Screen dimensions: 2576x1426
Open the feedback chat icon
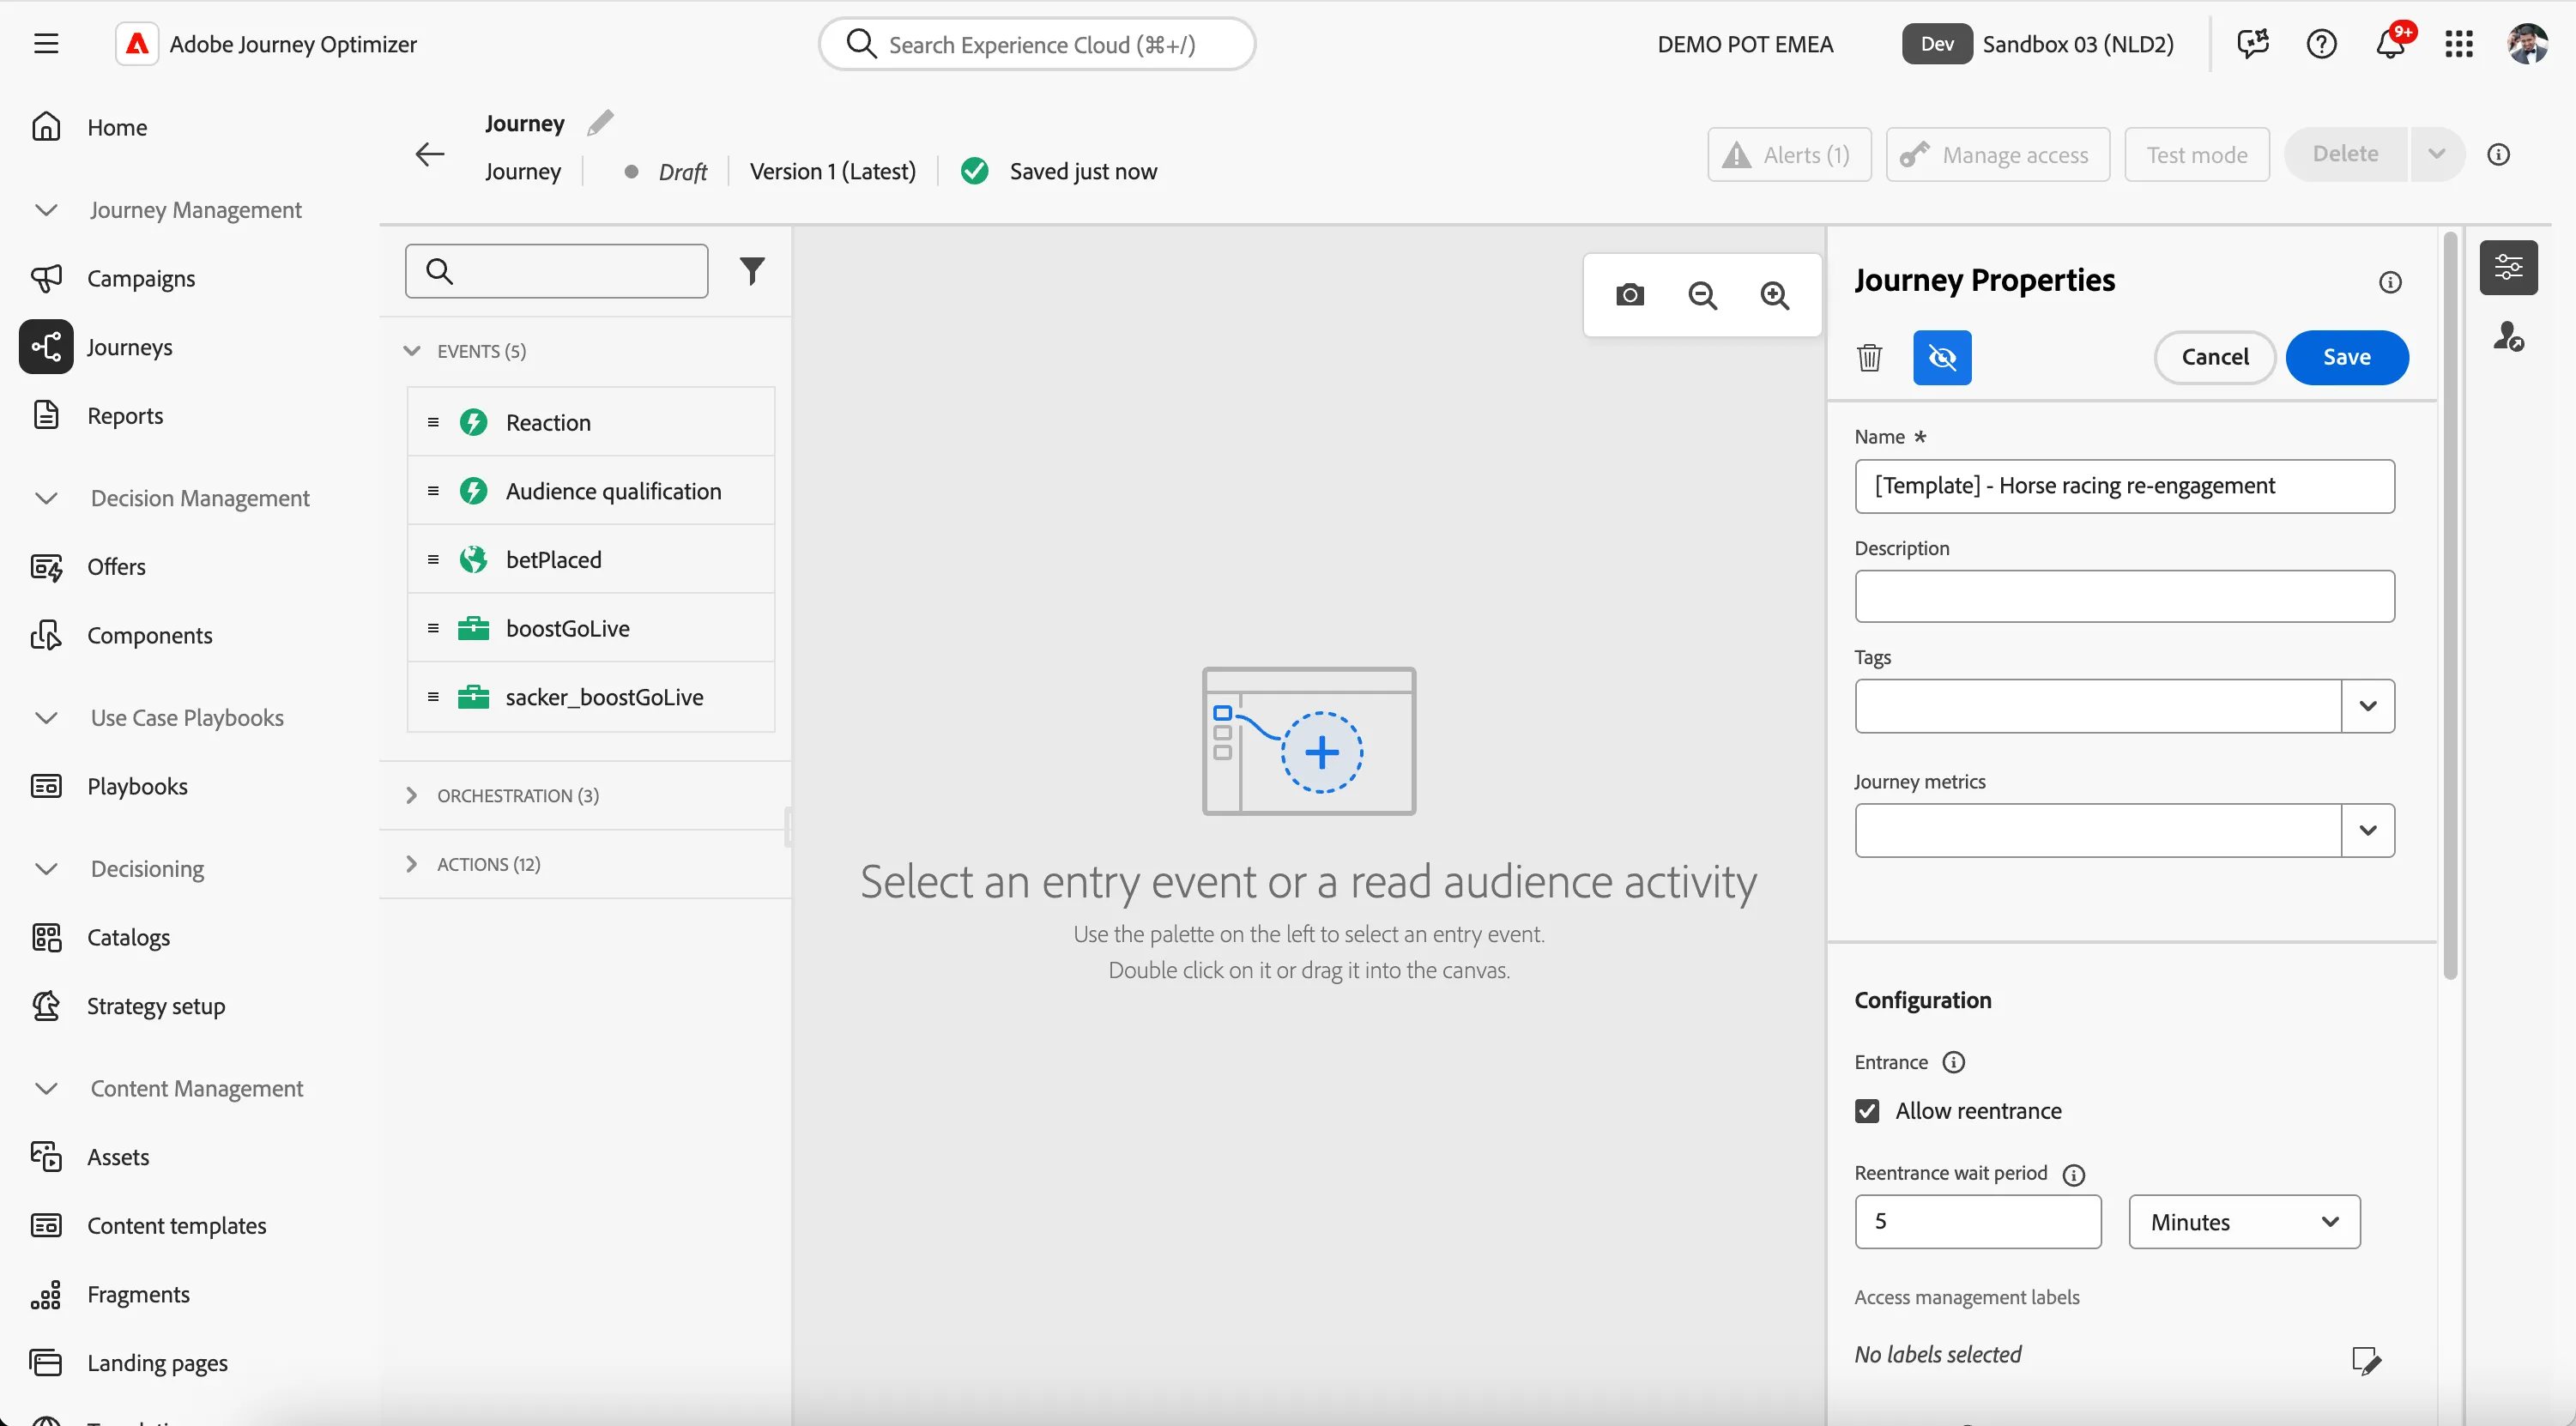[2253, 44]
